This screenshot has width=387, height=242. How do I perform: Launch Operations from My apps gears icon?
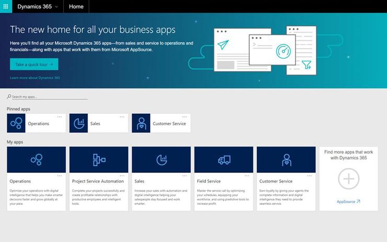[36, 160]
